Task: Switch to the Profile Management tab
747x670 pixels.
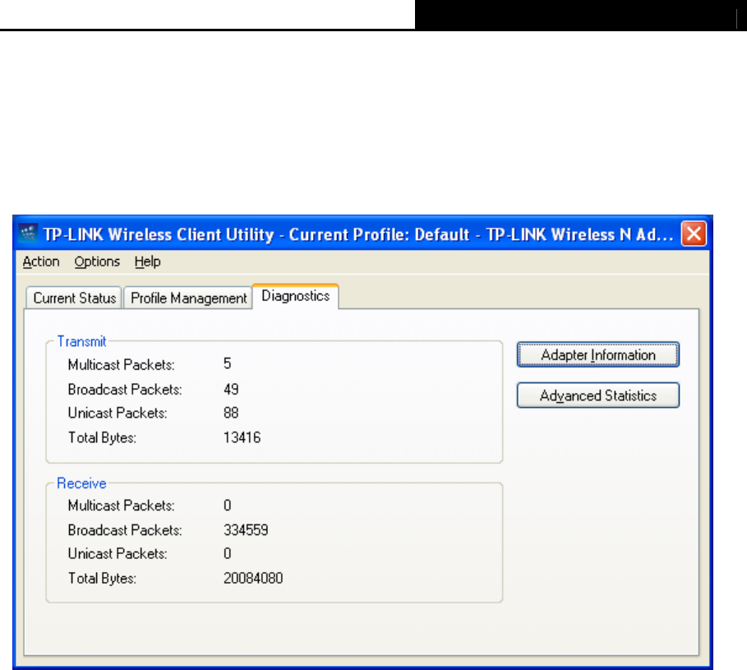Action: pyautogui.click(x=189, y=298)
